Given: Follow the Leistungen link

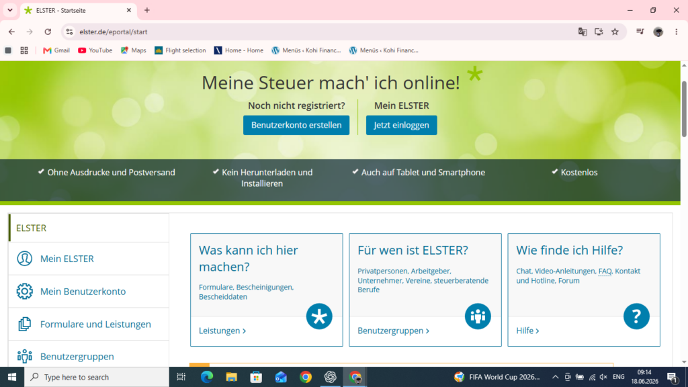Looking at the screenshot, I should coord(222,331).
